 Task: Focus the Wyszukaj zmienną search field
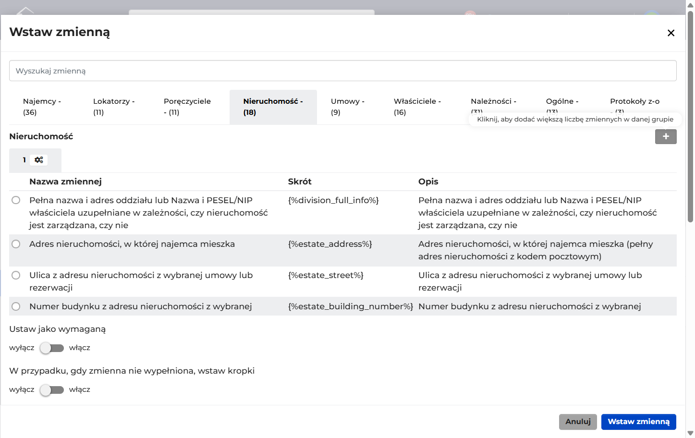pyautogui.click(x=343, y=71)
